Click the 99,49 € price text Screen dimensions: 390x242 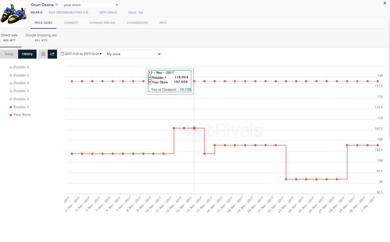tap(37, 12)
